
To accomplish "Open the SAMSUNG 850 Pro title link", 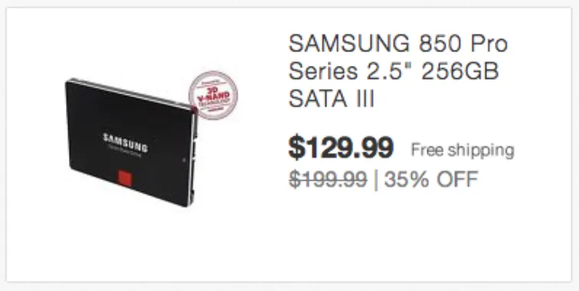I will (398, 44).
